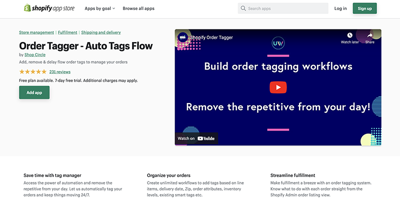Click the Share arrow icon on video
400x217 pixels.
pos(369,35)
